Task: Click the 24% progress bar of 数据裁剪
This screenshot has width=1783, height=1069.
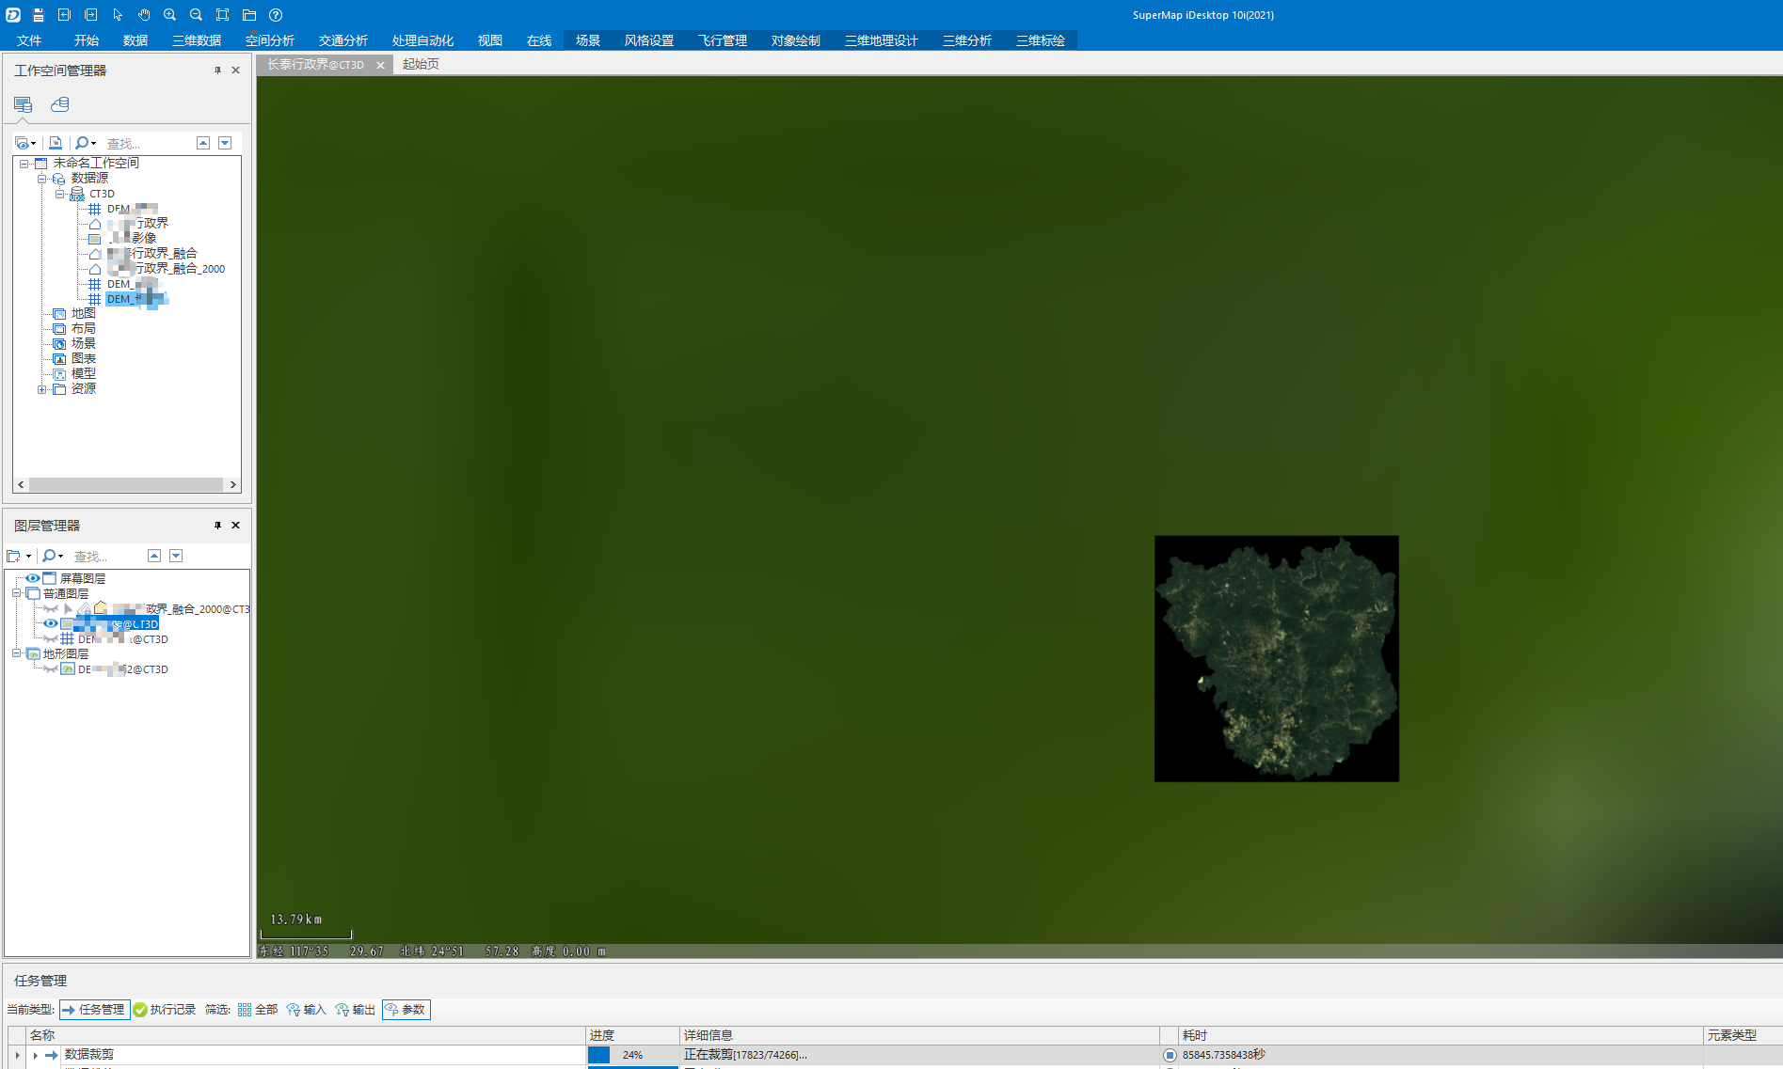Action: pyautogui.click(x=632, y=1055)
